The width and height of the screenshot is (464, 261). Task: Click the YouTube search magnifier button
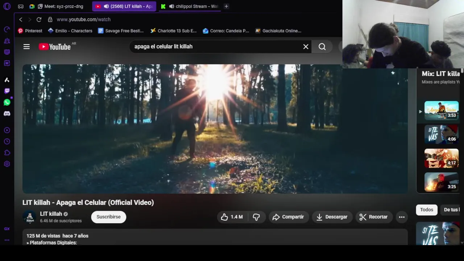[322, 46]
